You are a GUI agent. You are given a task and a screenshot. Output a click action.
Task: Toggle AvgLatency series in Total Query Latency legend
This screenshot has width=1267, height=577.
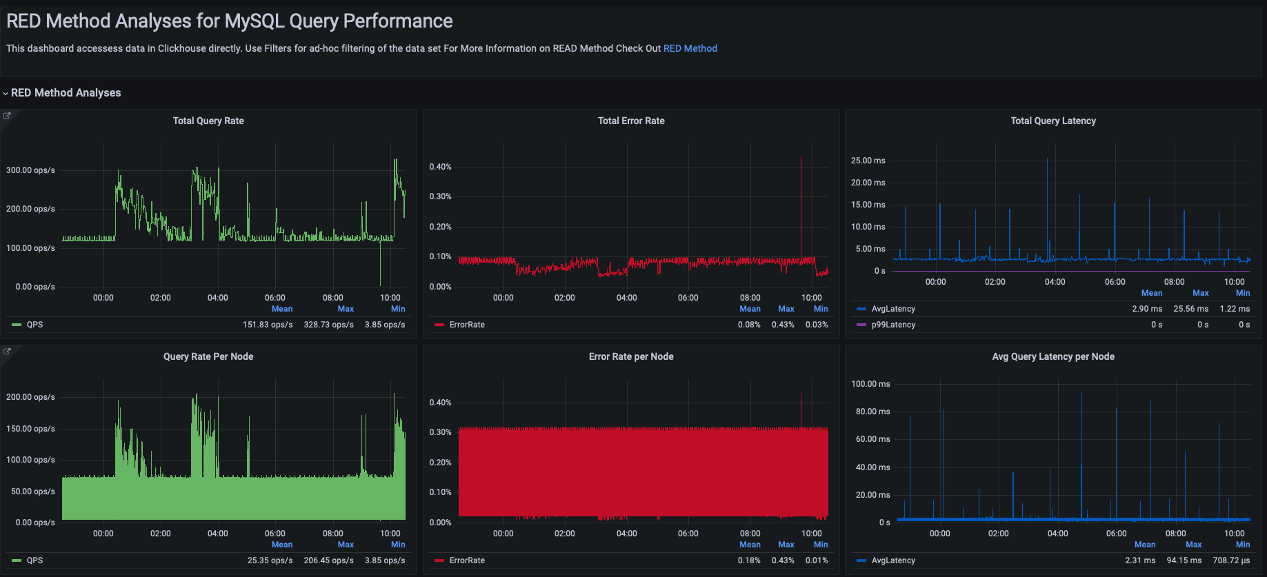(893, 309)
